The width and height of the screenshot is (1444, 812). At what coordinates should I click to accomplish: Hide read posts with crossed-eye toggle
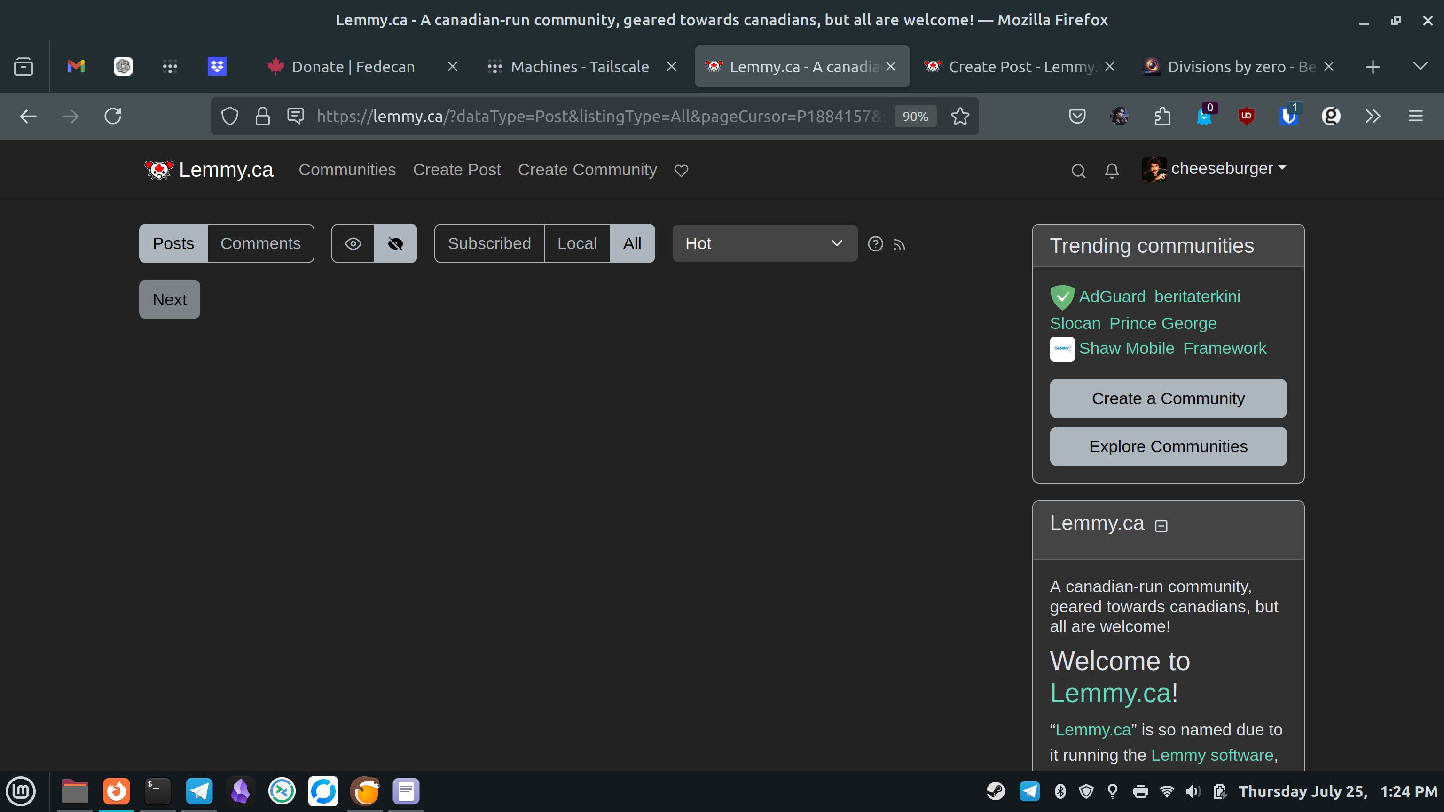(x=396, y=244)
